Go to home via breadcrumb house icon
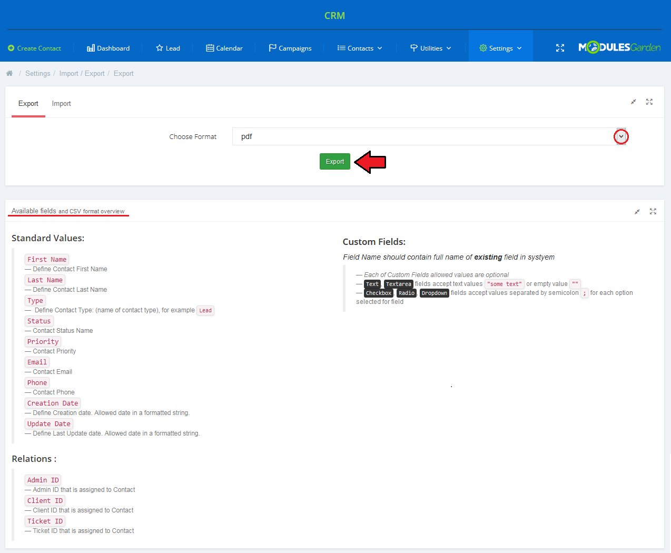 coord(9,73)
